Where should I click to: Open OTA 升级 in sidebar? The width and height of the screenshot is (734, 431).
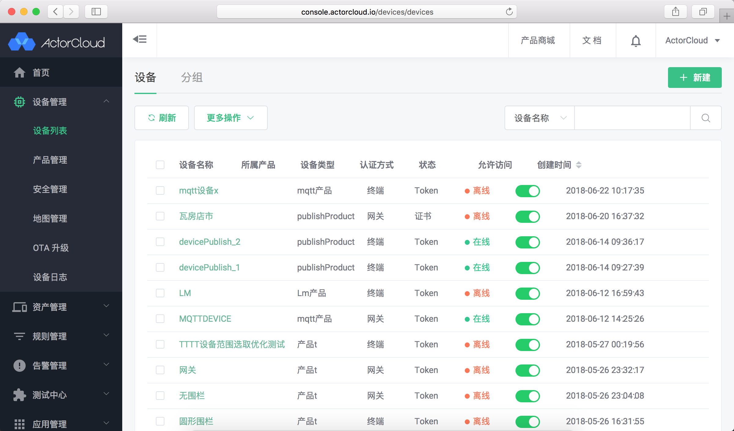(x=51, y=248)
